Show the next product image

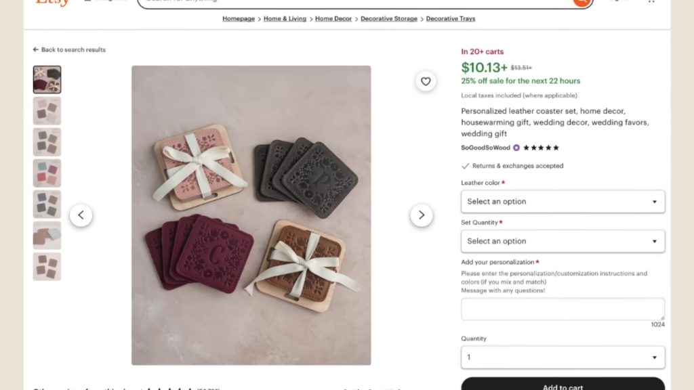(x=422, y=215)
